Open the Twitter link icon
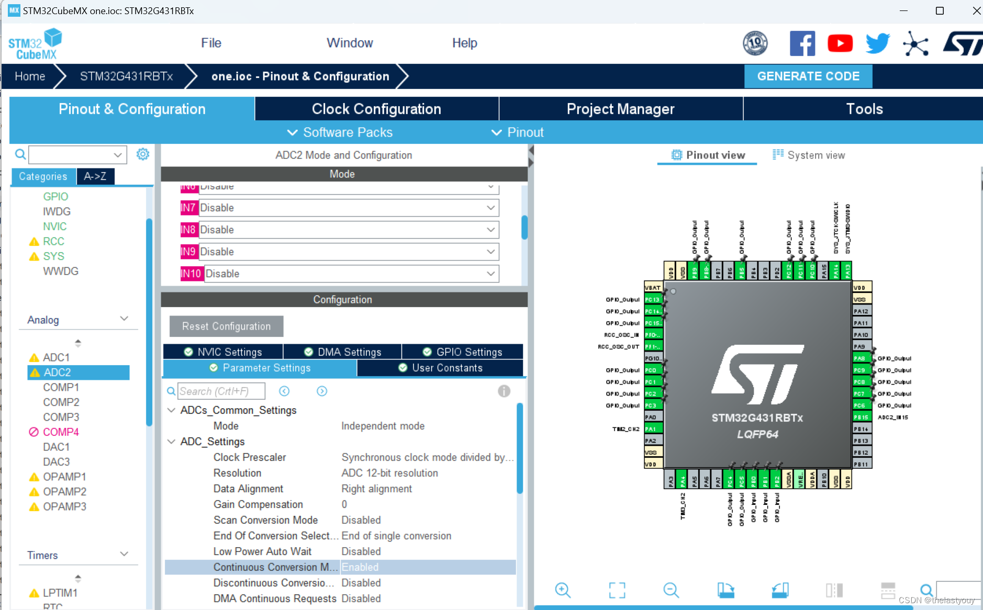The height and width of the screenshot is (610, 983). click(877, 43)
